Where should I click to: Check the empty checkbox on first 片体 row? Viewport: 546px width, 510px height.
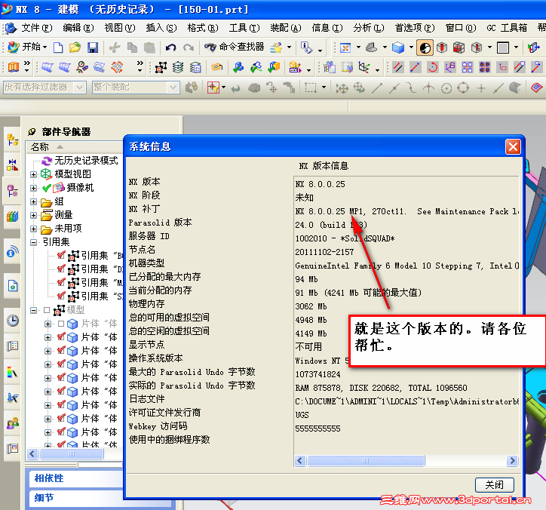pyautogui.click(x=60, y=324)
